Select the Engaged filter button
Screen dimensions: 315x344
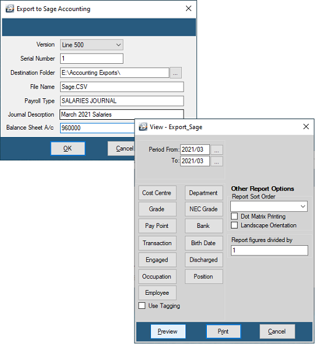[x=157, y=260]
